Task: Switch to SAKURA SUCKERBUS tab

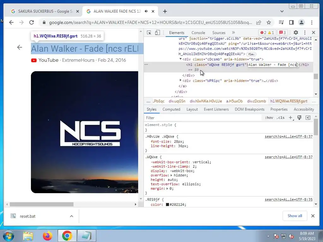Action: pyautogui.click(x=45, y=11)
